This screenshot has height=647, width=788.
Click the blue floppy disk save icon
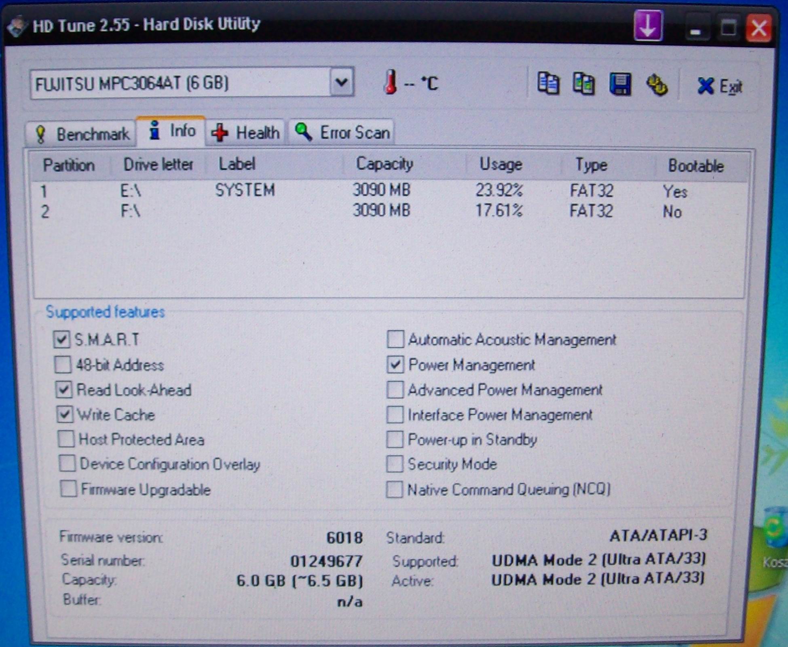(x=620, y=84)
